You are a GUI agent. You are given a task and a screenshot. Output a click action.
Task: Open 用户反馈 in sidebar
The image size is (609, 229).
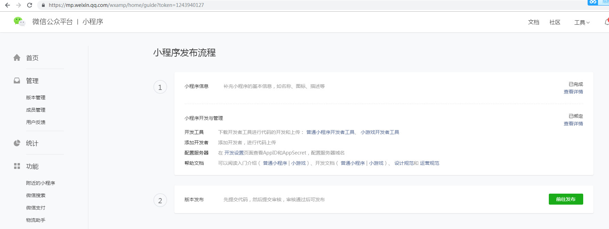tap(36, 122)
